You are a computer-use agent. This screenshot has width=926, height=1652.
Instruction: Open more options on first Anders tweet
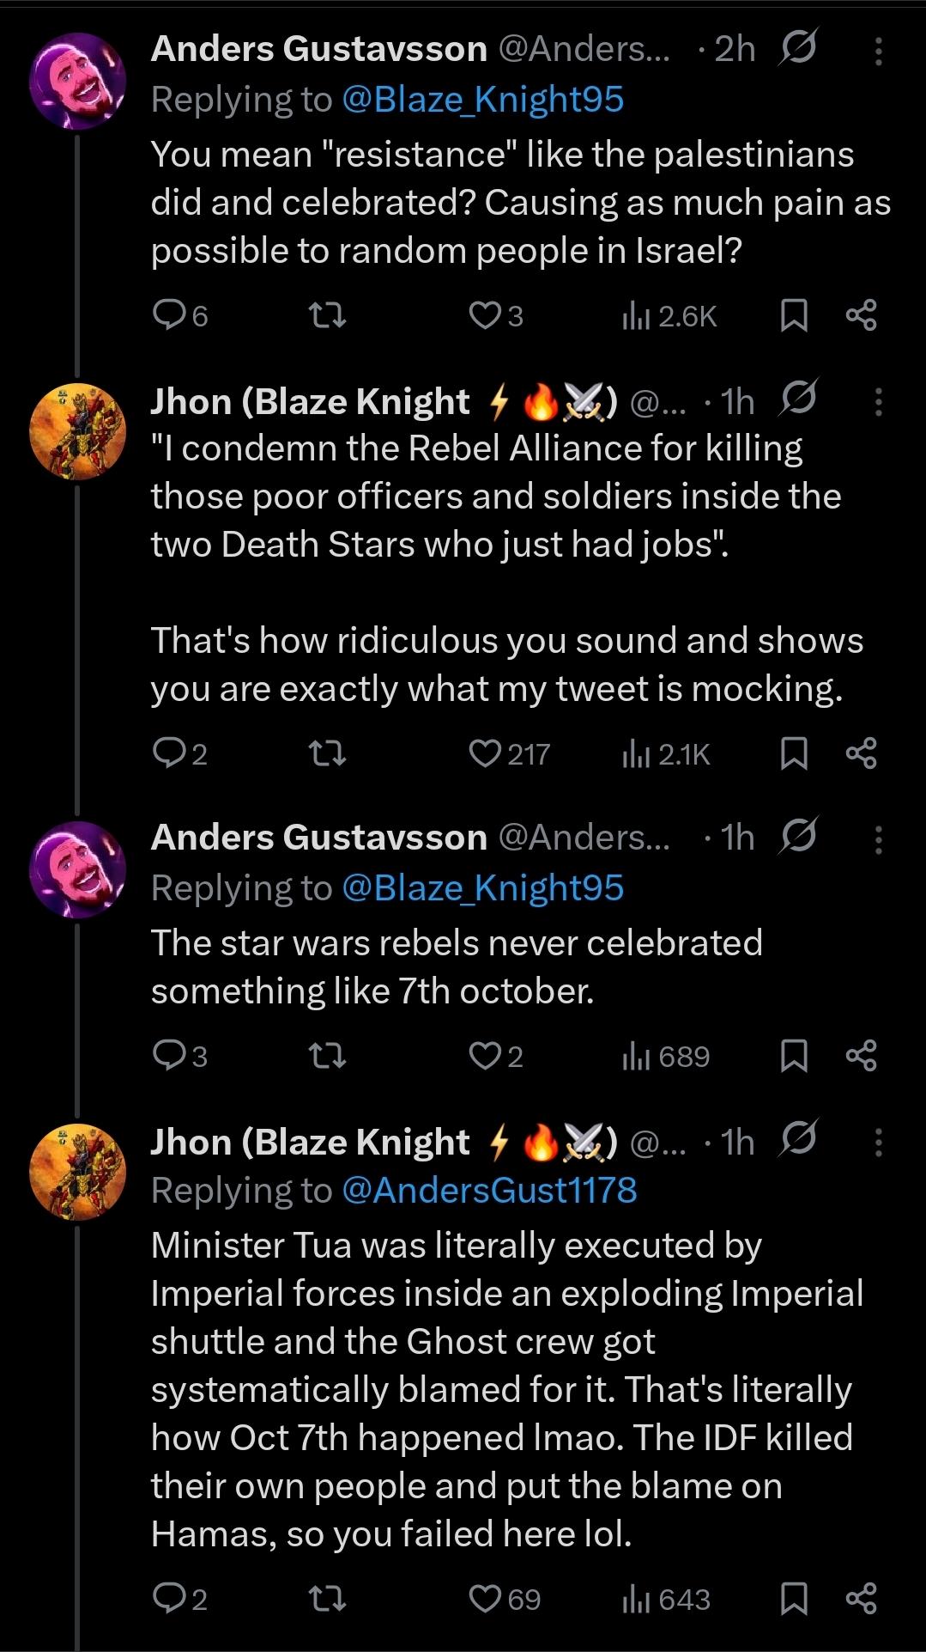click(x=878, y=52)
